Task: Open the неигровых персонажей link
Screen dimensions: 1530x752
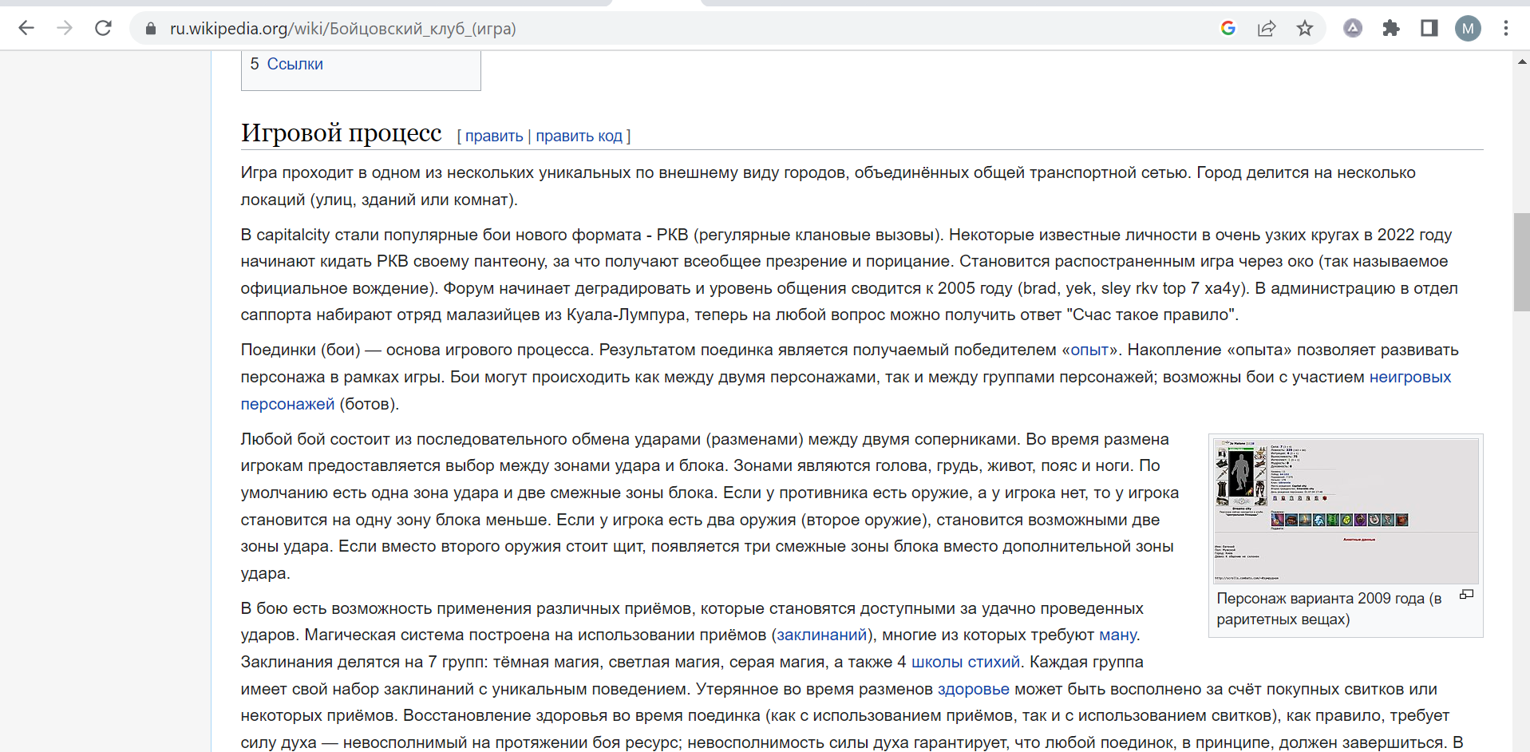Action: [1409, 377]
